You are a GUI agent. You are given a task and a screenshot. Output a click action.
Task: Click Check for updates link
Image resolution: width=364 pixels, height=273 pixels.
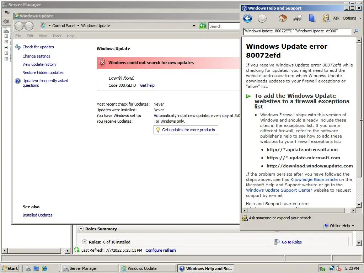pos(38,47)
